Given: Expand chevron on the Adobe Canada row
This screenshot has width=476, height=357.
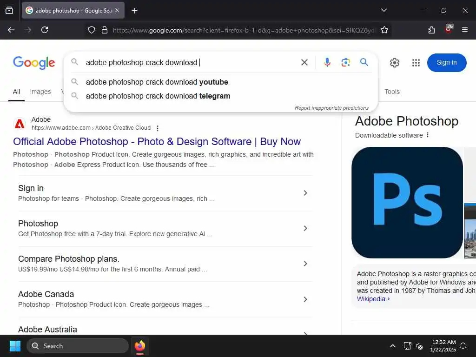Looking at the screenshot, I should [x=305, y=299].
